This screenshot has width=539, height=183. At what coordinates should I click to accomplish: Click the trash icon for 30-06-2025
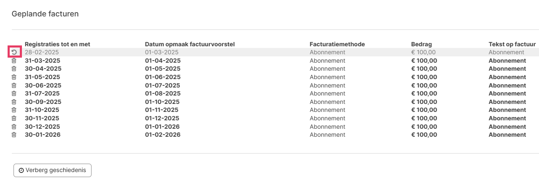[14, 85]
